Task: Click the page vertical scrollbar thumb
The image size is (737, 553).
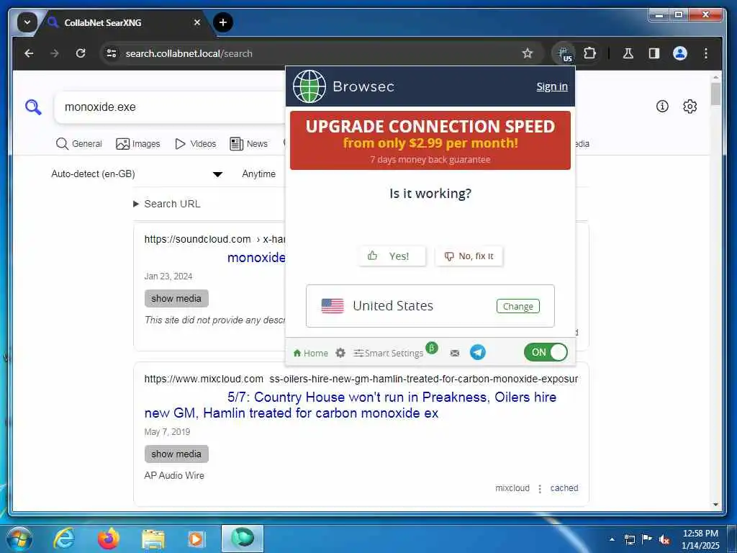Action: 715,94
